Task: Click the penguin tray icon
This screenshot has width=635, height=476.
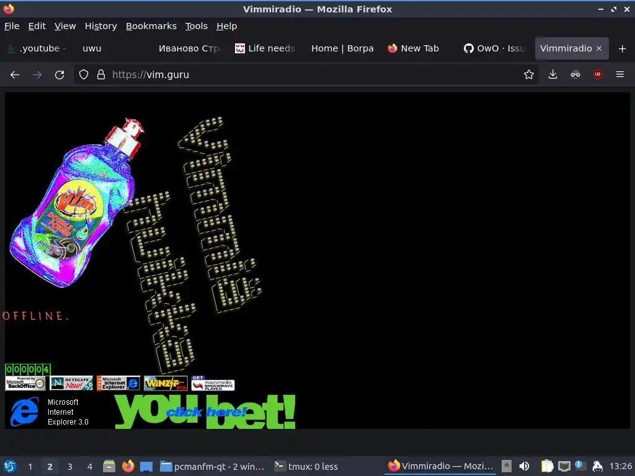Action: coord(597,466)
